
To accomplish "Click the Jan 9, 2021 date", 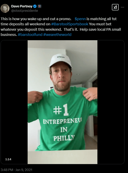I will tap(24, 170).
